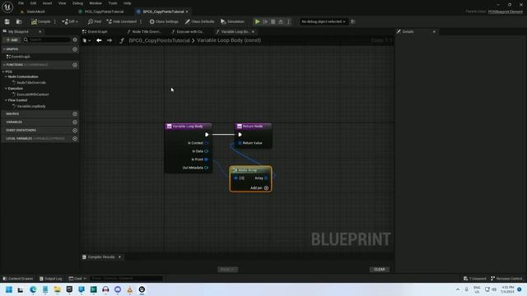Add a new function with plus icon
527x296 pixels.
coord(75,65)
